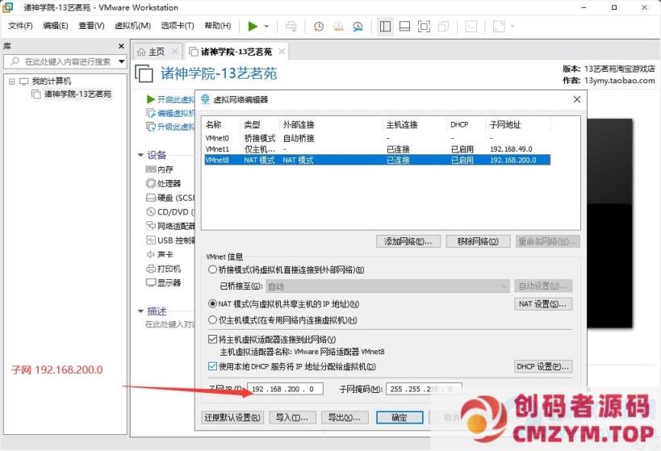The width and height of the screenshot is (661, 451).
Task: Open the 已桥接至 自动 dropdown
Action: tap(388, 286)
